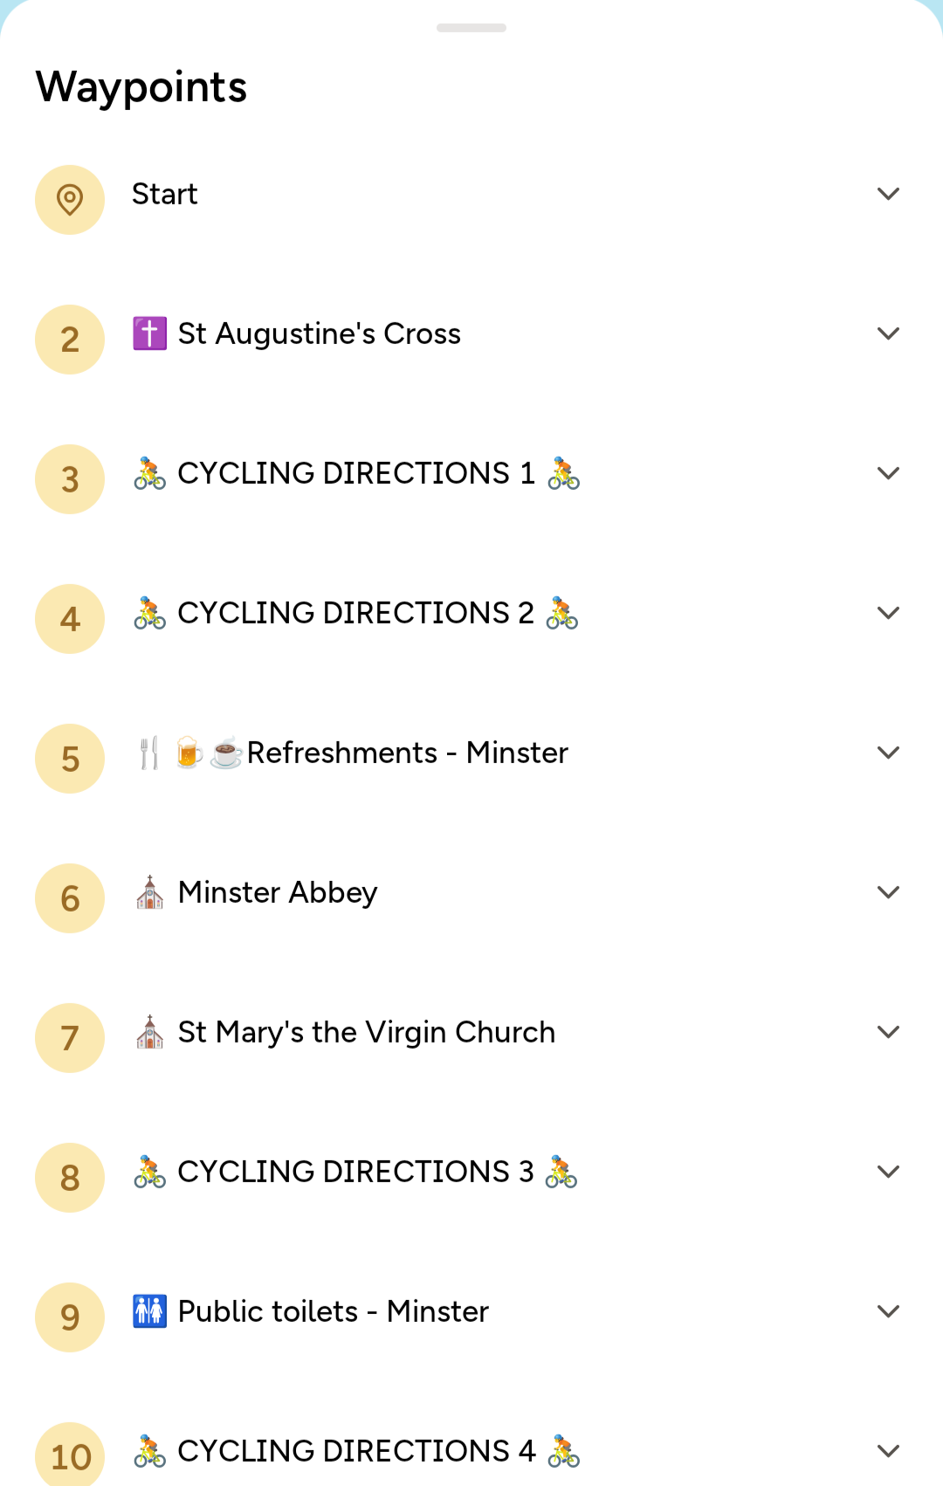Select the Public toilets - Minster entry
The height and width of the screenshot is (1486, 943).
coord(333,1311)
